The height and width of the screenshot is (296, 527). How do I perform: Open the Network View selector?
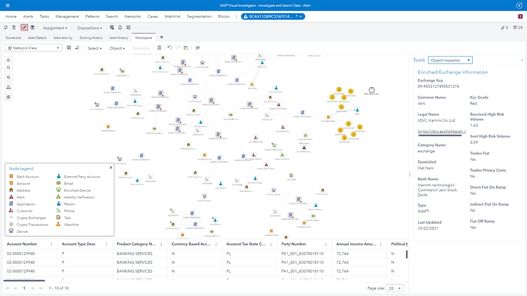point(33,48)
